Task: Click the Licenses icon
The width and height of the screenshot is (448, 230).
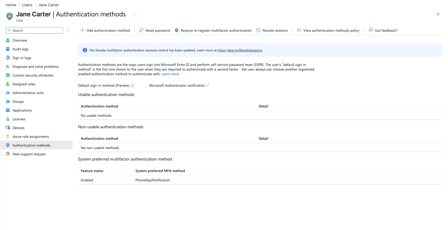Action: 8,119
